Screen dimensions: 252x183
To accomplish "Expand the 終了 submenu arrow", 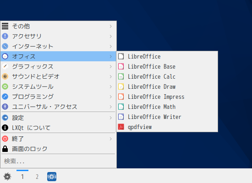I will pos(110,139).
